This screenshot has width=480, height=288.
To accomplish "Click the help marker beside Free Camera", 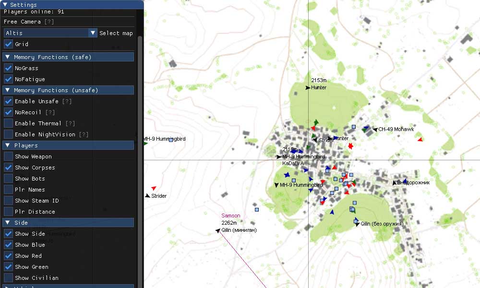I will point(49,22).
